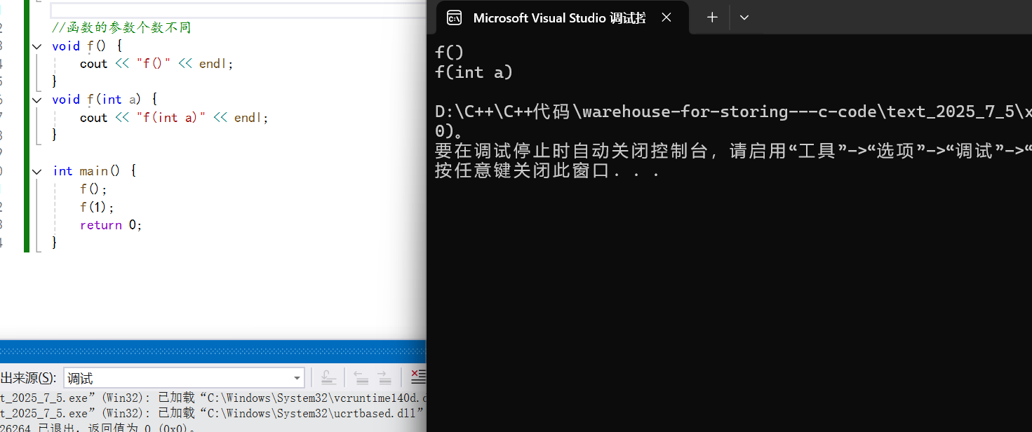Click console output line f(int a)
Screen dimensions: 1032x432
[x=474, y=72]
